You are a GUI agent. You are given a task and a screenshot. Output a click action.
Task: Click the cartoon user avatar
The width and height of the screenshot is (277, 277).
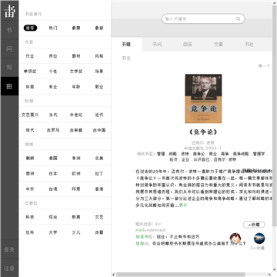click(x=235, y=239)
